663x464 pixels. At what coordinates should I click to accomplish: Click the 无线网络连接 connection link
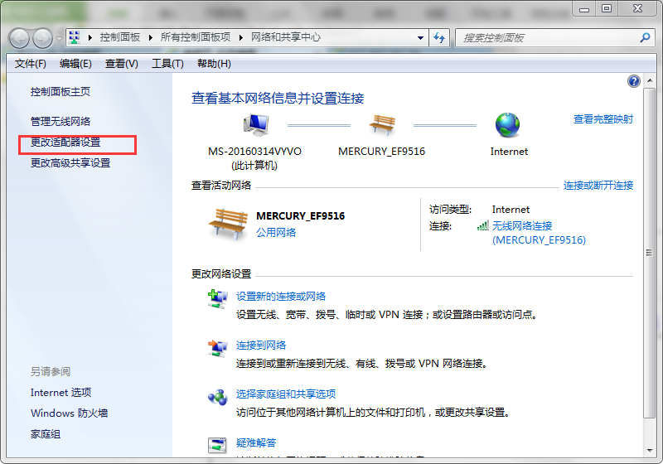521,225
